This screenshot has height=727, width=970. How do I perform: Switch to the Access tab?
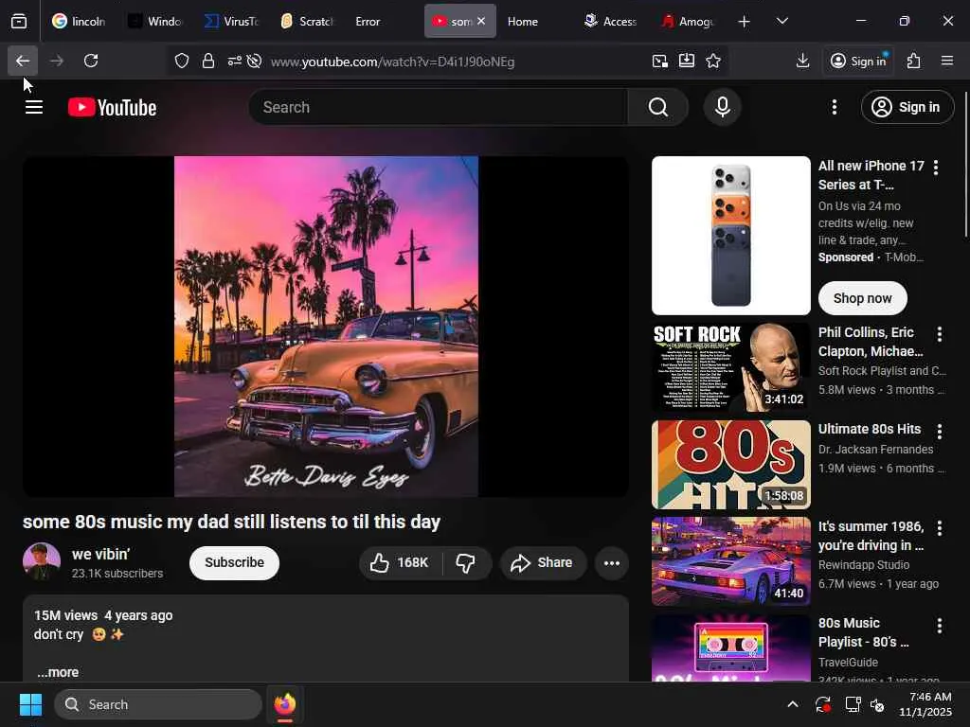(x=611, y=21)
